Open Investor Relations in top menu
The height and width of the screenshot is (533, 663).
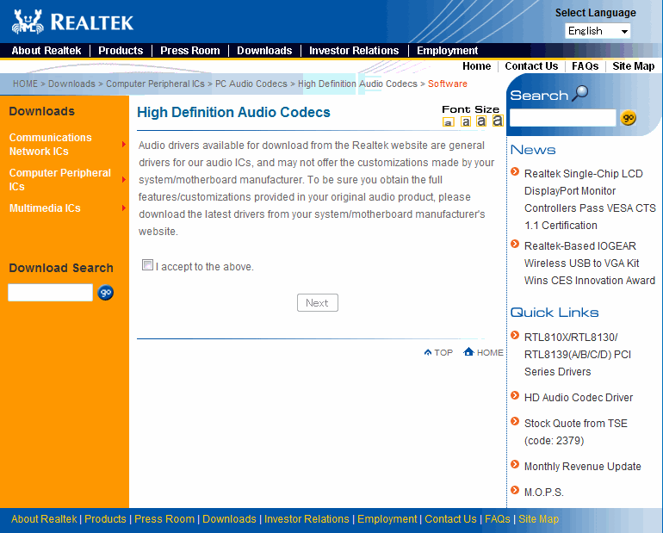(354, 51)
